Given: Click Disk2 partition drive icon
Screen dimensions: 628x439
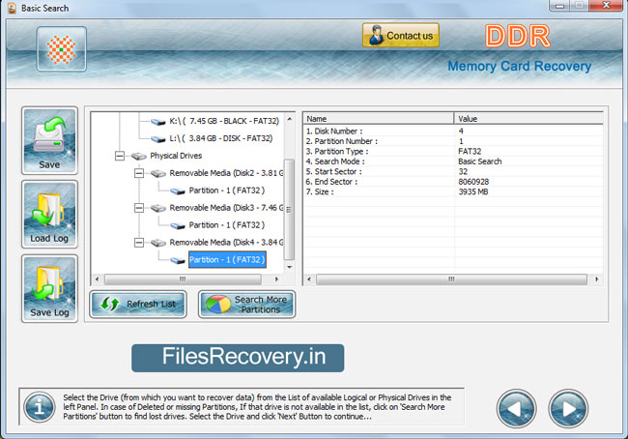Looking at the screenshot, I should click(x=178, y=191).
